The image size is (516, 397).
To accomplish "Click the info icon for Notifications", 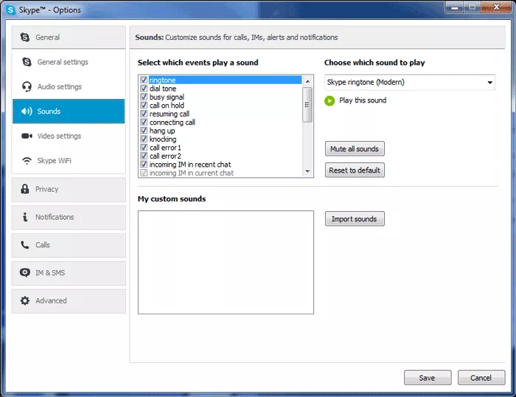I will pos(25,217).
